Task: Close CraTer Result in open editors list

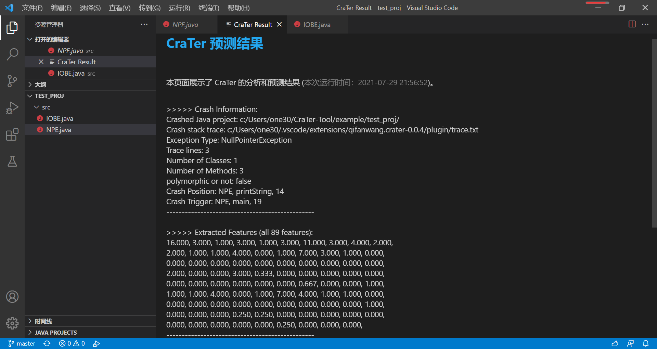Action: (x=41, y=62)
